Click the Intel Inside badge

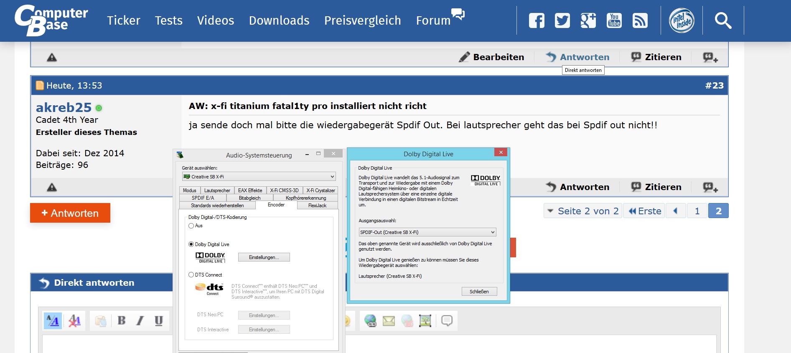click(682, 20)
